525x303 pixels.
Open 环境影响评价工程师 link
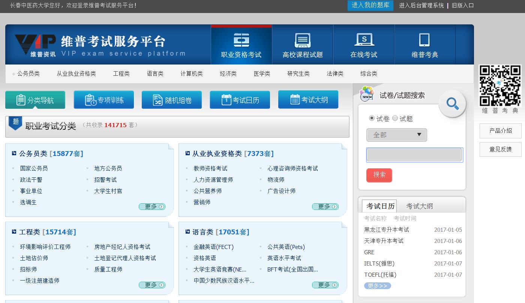click(45, 247)
